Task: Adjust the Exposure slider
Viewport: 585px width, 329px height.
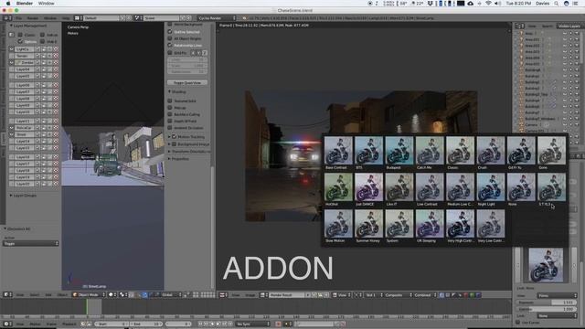Action: pyautogui.click(x=547, y=302)
